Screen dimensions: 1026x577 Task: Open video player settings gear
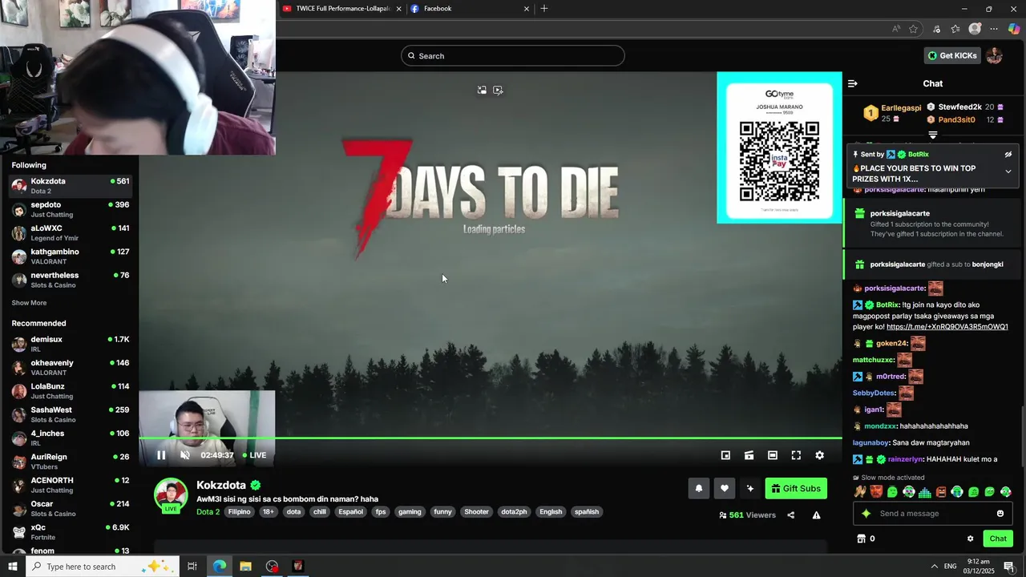(819, 455)
